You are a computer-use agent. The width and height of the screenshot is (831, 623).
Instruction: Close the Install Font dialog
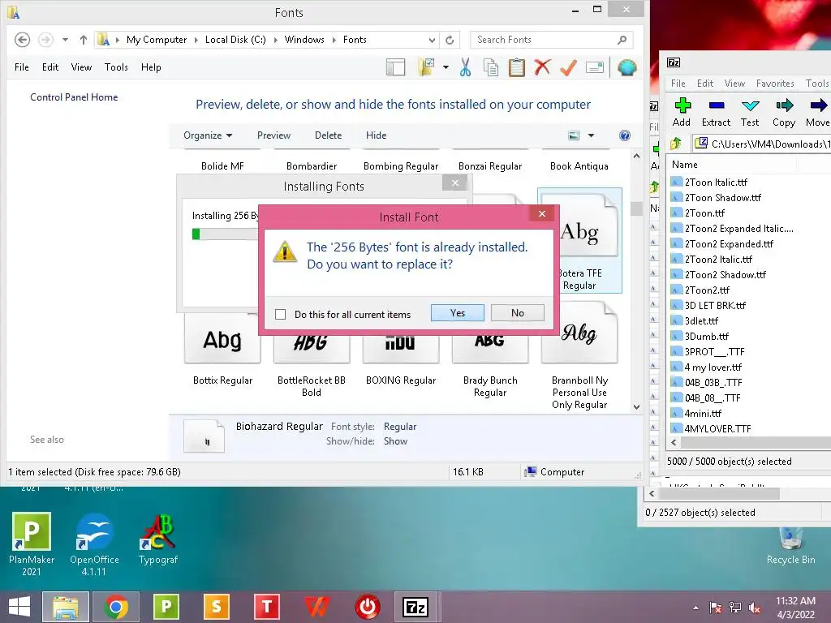pos(541,213)
